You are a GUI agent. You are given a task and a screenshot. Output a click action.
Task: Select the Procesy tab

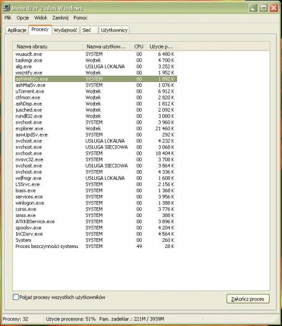point(40,29)
